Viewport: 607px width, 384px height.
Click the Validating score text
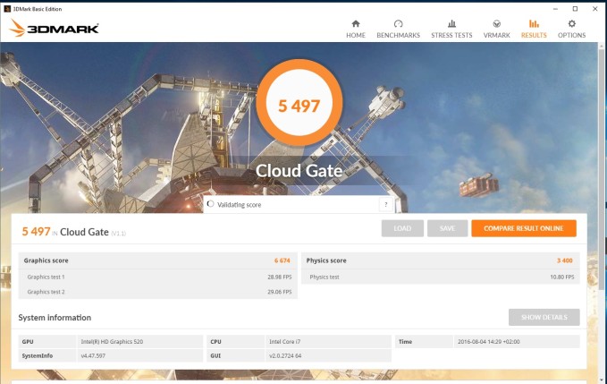click(240, 205)
